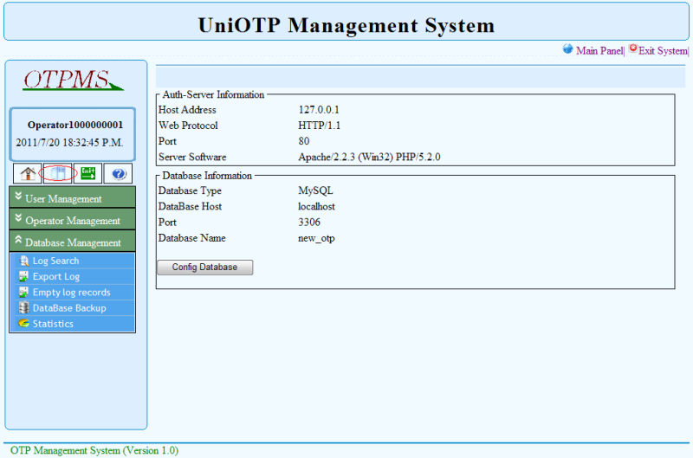The image size is (693, 458).
Task: Go to the Main Panel link
Action: (x=599, y=51)
